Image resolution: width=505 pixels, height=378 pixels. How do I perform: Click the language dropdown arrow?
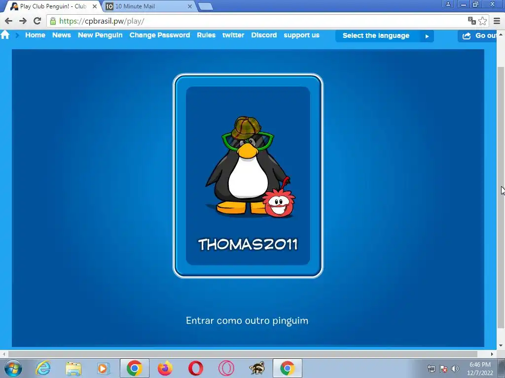tap(427, 36)
